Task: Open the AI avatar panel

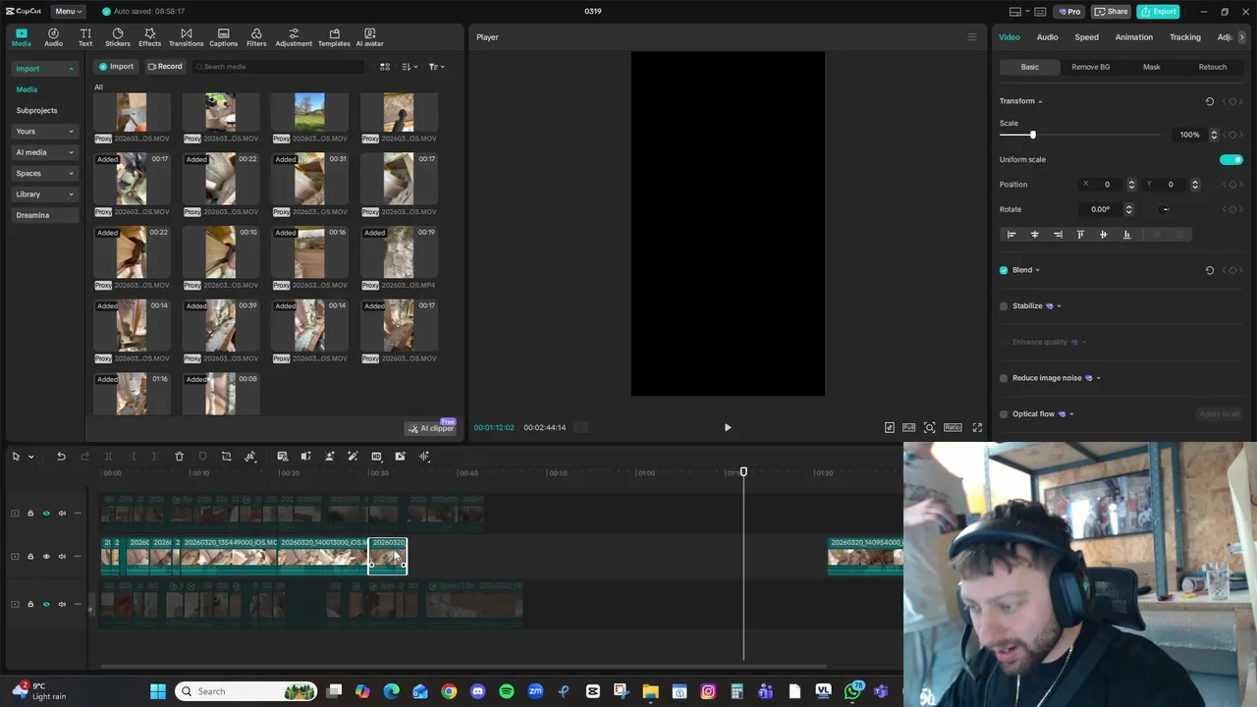Action: tap(369, 37)
